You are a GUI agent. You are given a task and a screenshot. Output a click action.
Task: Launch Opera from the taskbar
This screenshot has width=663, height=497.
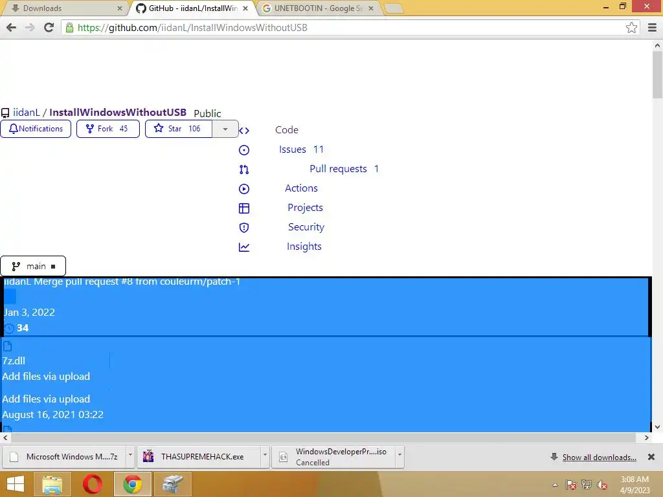pyautogui.click(x=92, y=484)
